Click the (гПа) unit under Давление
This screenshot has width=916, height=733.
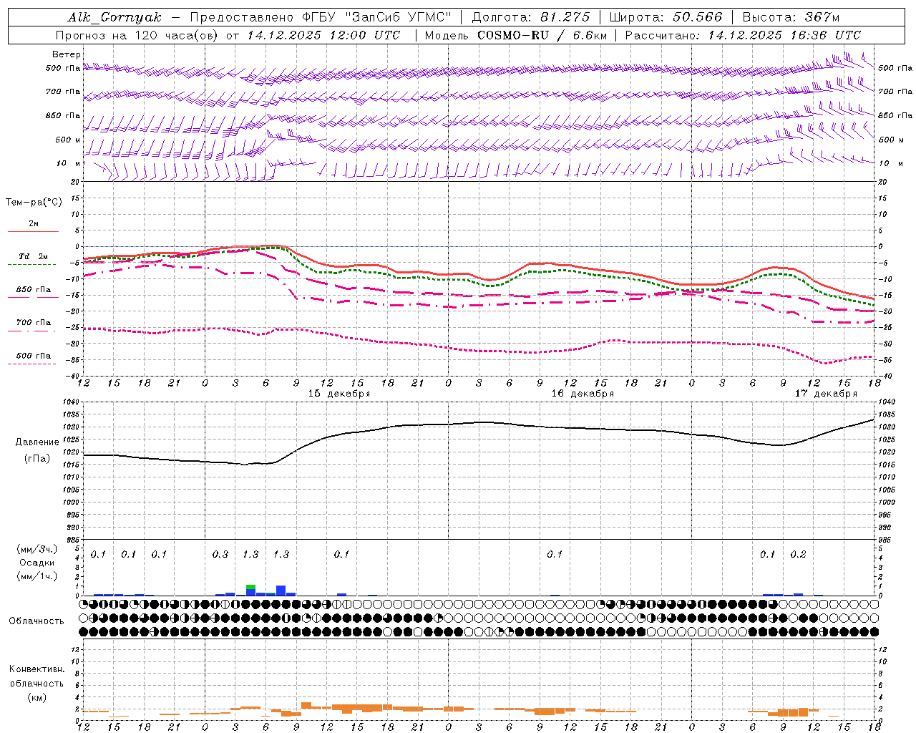[x=36, y=459]
